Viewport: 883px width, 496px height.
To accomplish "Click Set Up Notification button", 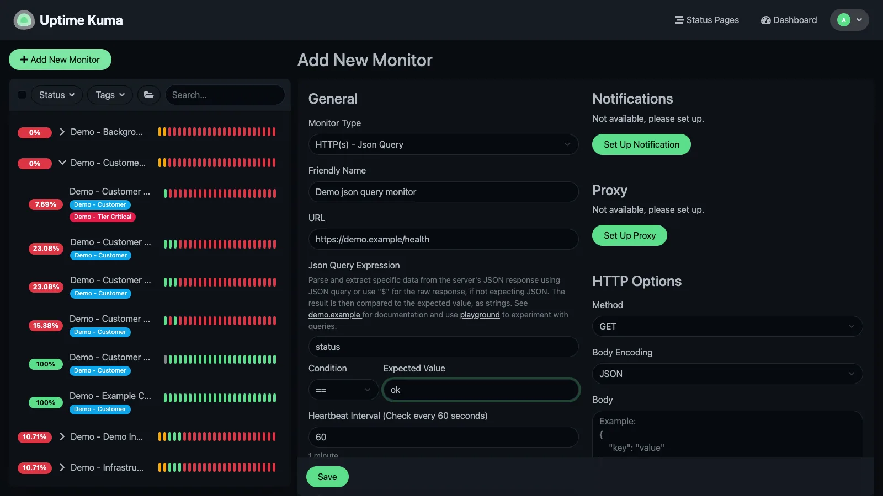I will click(x=641, y=144).
